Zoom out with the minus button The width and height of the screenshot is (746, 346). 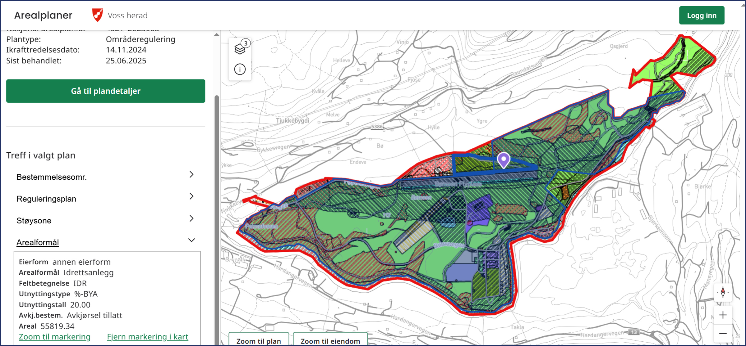coord(723,334)
